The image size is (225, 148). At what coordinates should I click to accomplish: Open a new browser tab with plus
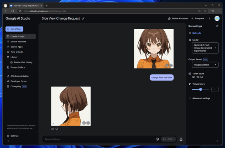(x=47, y=6)
